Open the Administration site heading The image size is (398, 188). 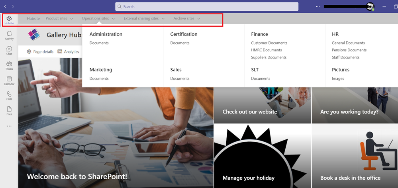[x=106, y=34]
